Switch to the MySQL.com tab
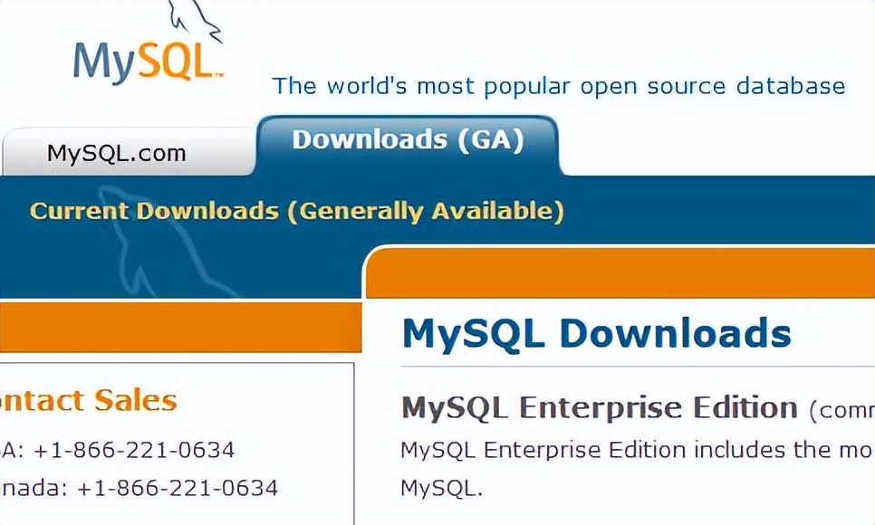 (x=120, y=152)
